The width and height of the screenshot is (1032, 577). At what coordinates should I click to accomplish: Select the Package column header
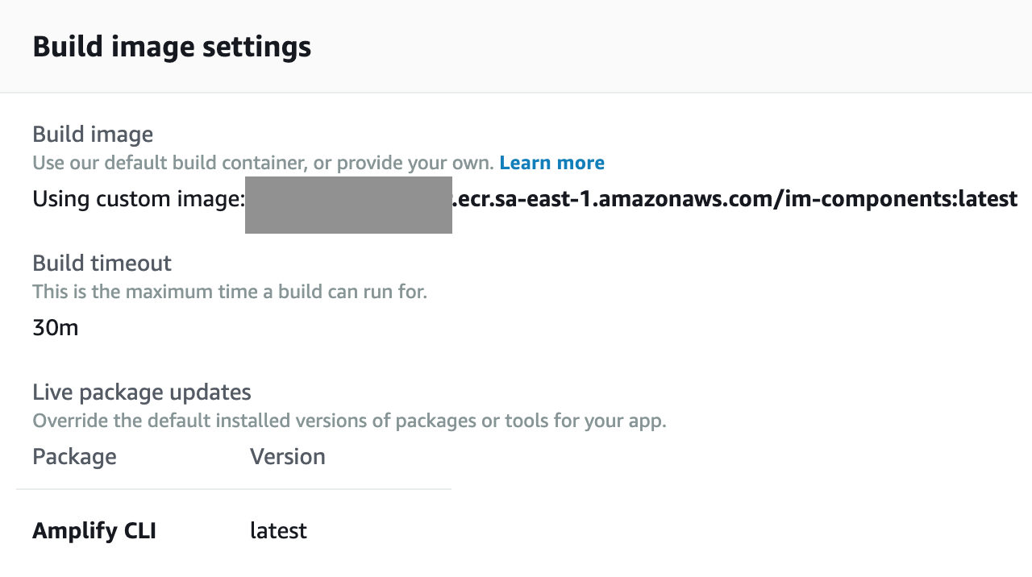tap(73, 456)
